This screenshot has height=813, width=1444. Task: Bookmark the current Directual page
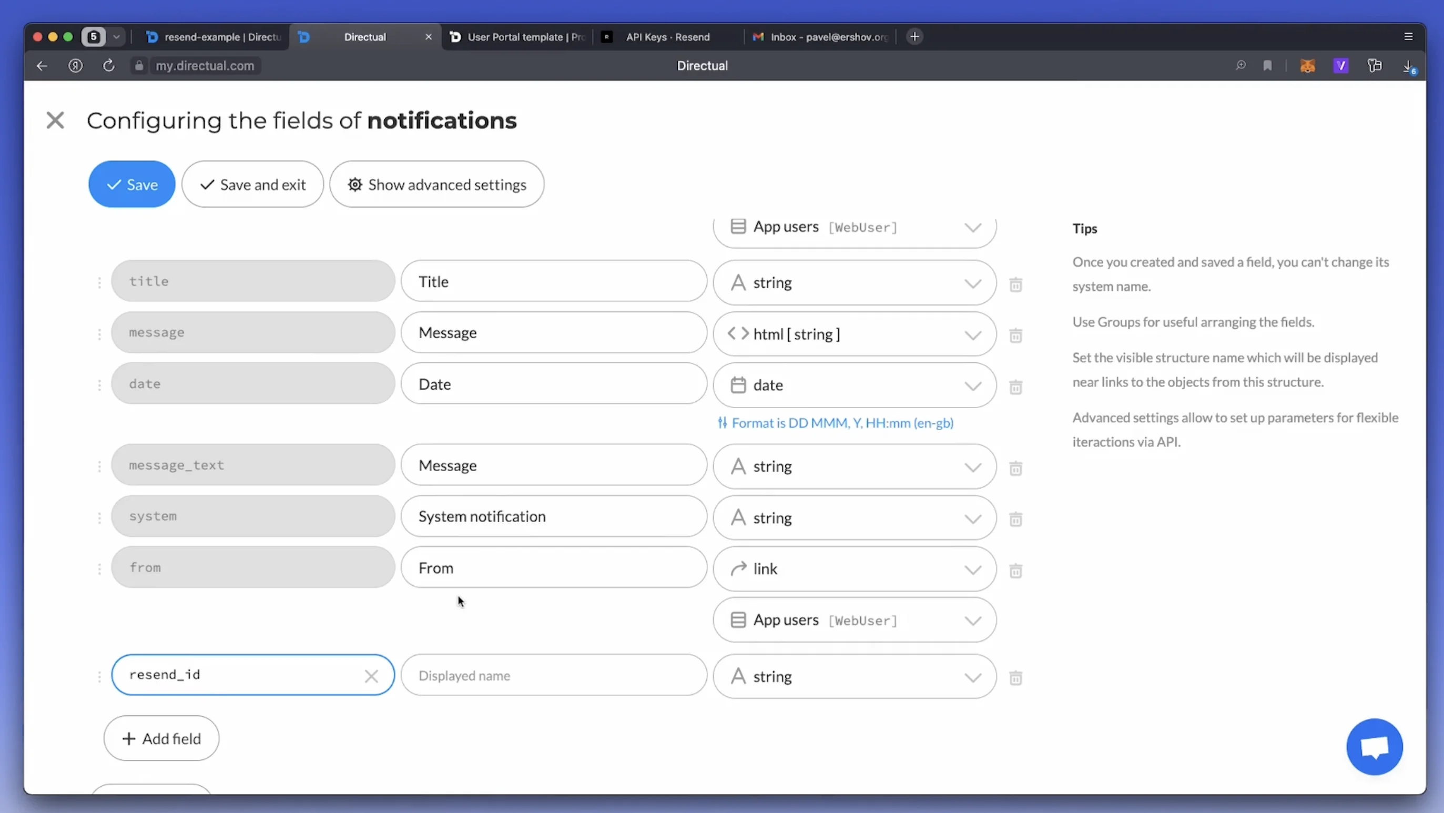click(x=1268, y=66)
